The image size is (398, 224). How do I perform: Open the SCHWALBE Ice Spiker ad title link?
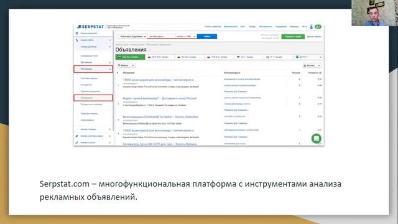[160, 117]
